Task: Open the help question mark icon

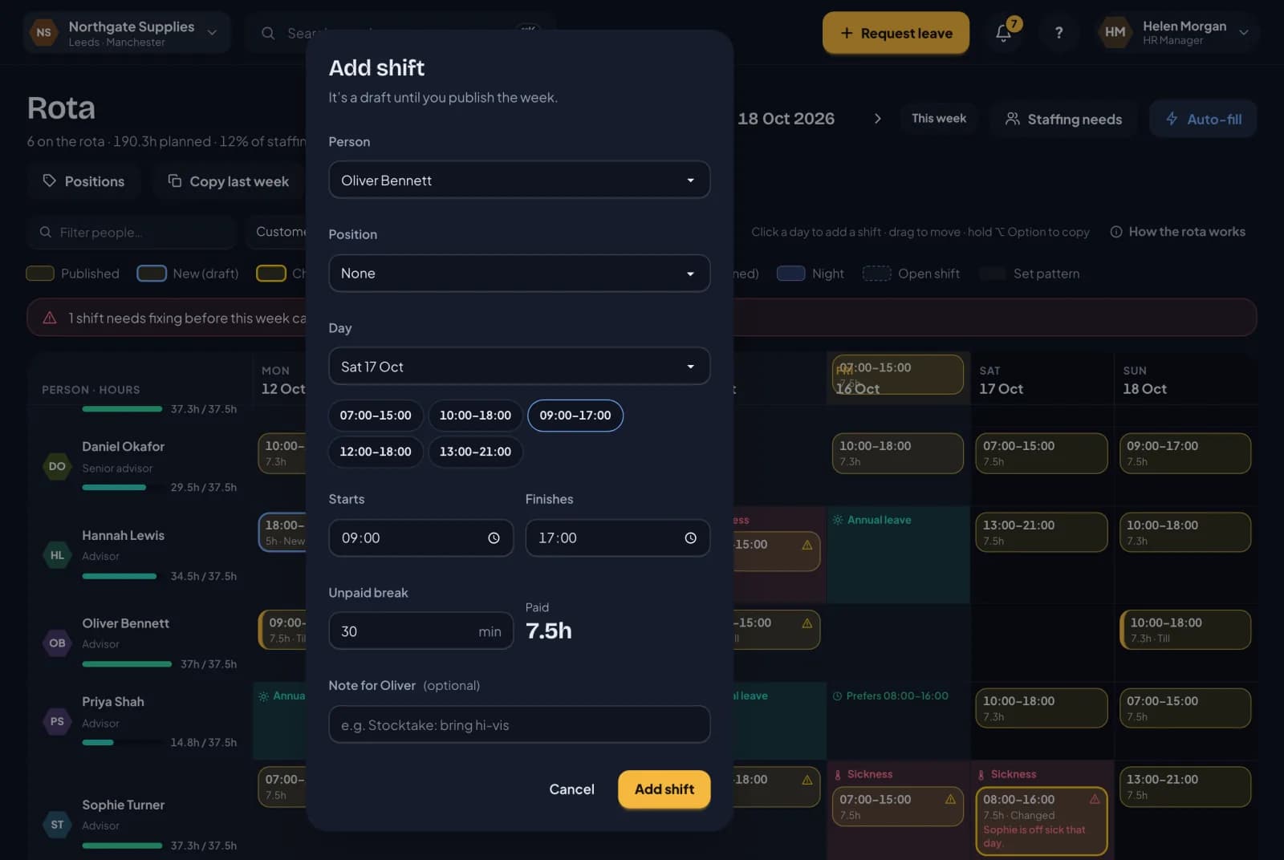Action: pos(1058,33)
